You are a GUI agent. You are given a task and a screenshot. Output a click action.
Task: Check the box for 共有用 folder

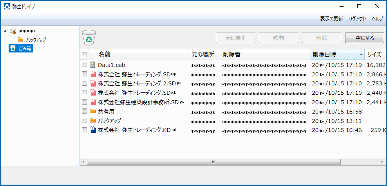(84, 111)
